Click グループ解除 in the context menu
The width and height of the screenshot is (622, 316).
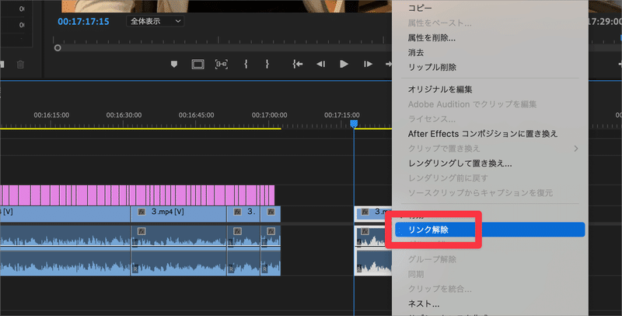click(432, 259)
